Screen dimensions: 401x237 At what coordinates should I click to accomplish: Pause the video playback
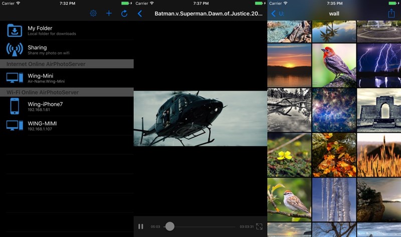[141, 226]
